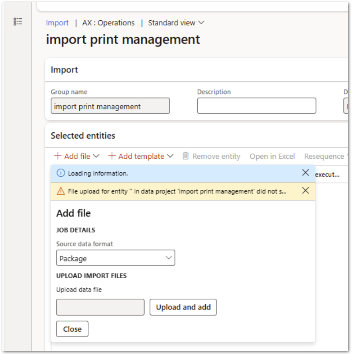Click the Remove entity trash icon
This screenshot has height=355, width=352.
pyautogui.click(x=185, y=156)
